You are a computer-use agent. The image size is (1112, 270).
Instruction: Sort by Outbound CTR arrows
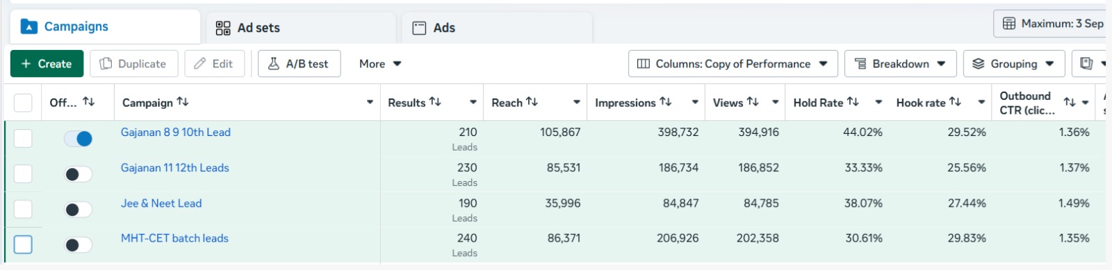point(1070,102)
